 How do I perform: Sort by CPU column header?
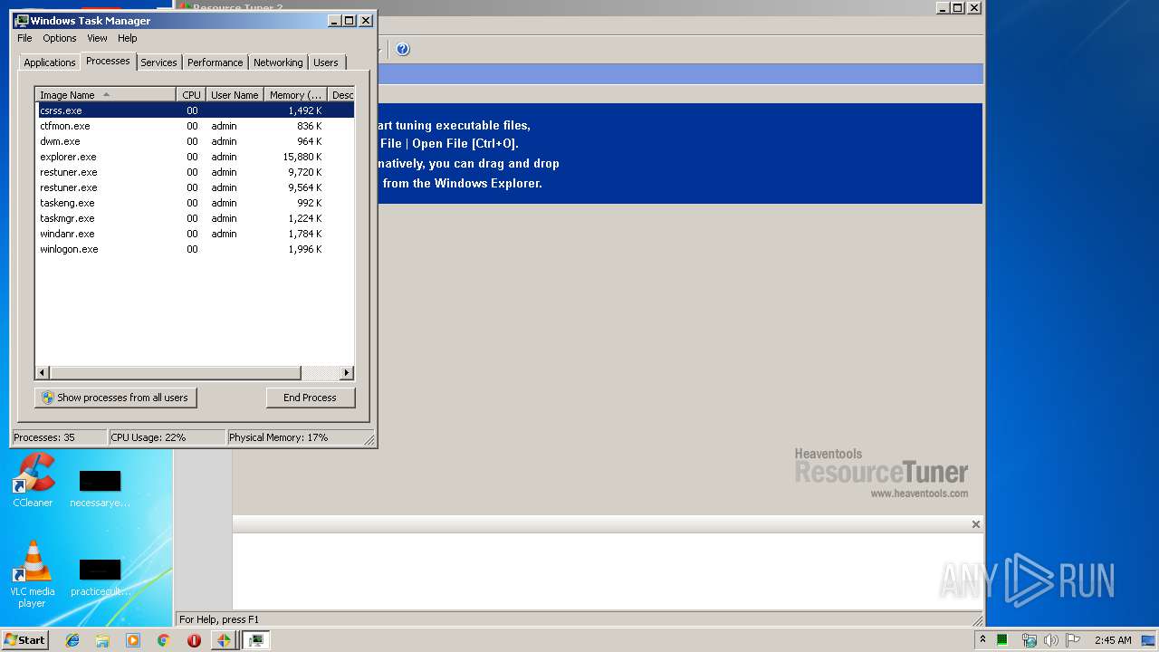click(191, 95)
